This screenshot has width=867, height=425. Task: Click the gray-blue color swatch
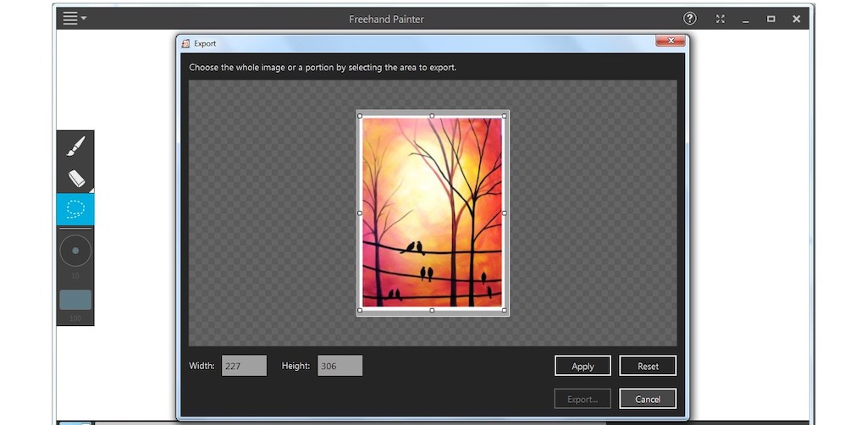point(75,300)
